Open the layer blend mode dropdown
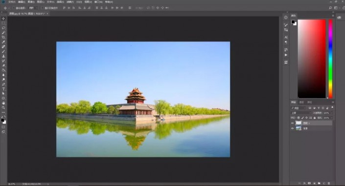 pyautogui.click(x=301, y=113)
